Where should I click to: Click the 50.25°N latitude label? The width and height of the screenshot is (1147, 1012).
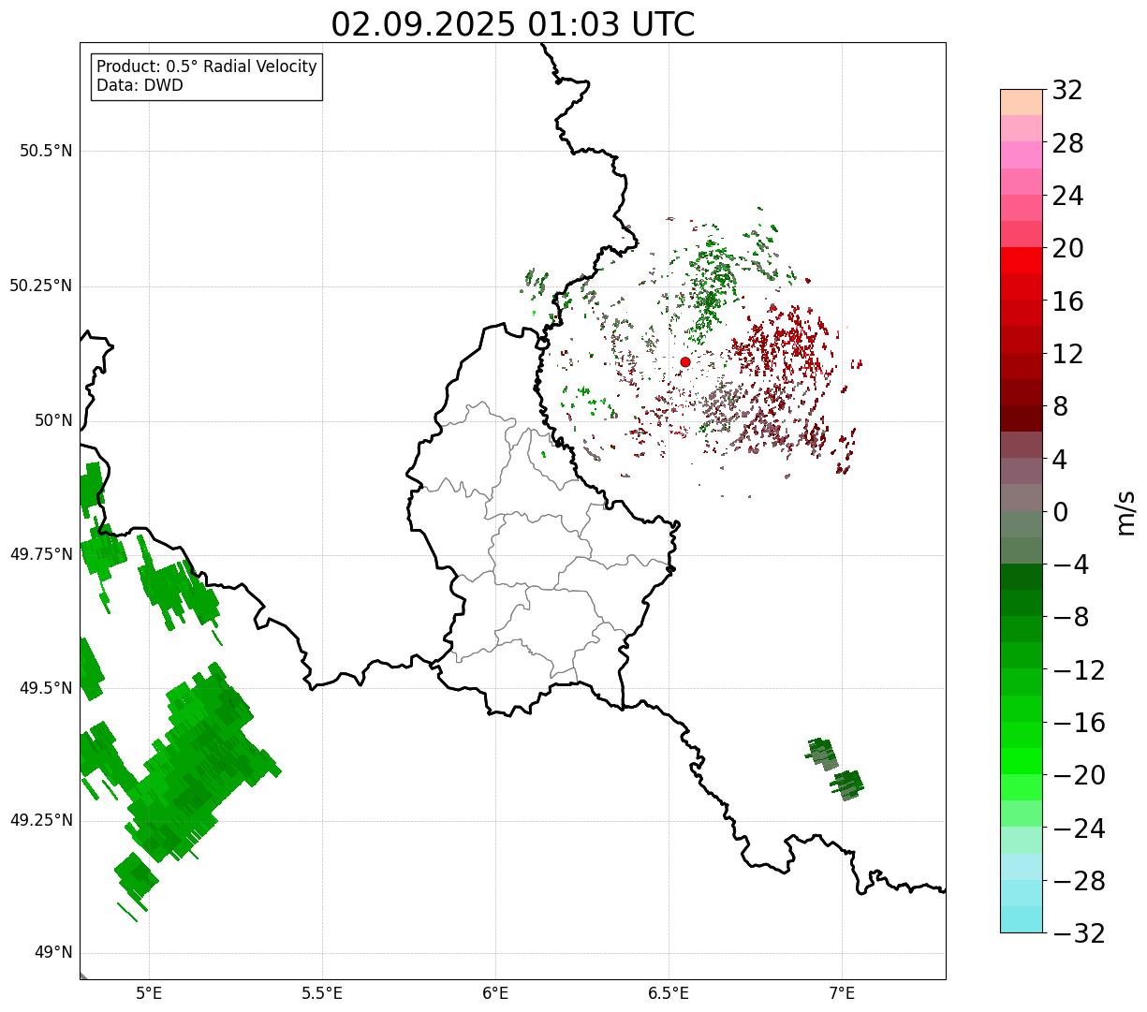click(41, 286)
